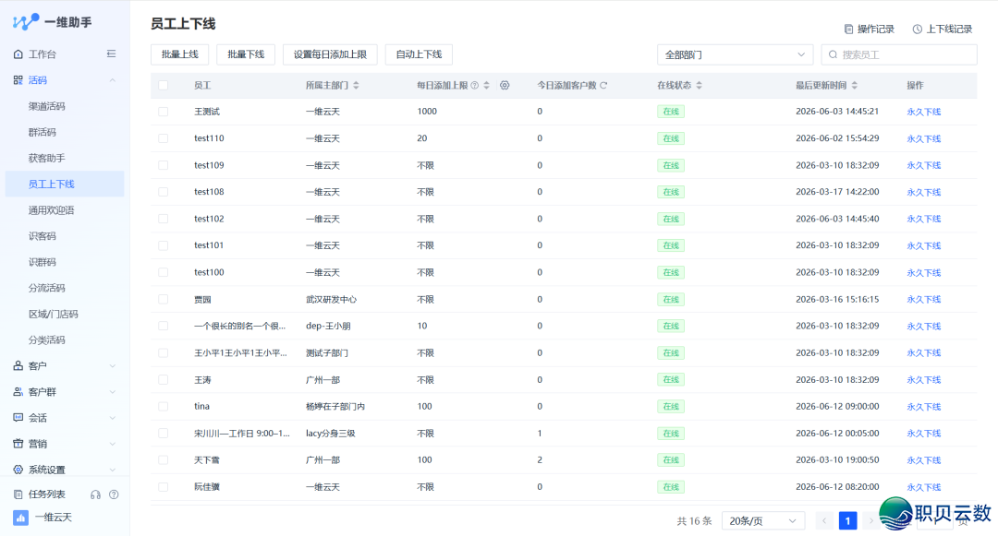The image size is (998, 536).
Task: Check the box for test102
Action: [164, 219]
